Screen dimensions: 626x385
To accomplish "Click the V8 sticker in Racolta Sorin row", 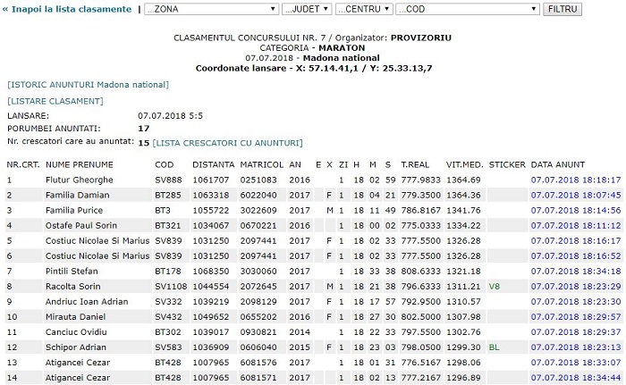I will [494, 287].
